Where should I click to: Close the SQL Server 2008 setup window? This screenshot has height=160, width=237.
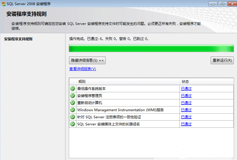pos(232,4)
